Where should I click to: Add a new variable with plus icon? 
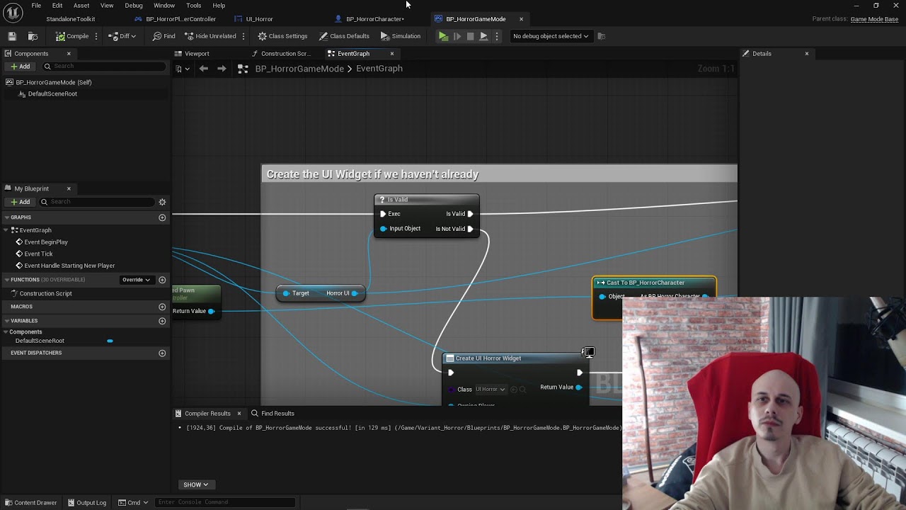tap(162, 321)
